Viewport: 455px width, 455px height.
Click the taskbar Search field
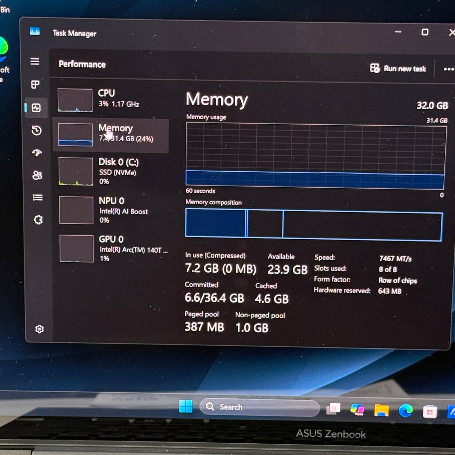(x=258, y=407)
